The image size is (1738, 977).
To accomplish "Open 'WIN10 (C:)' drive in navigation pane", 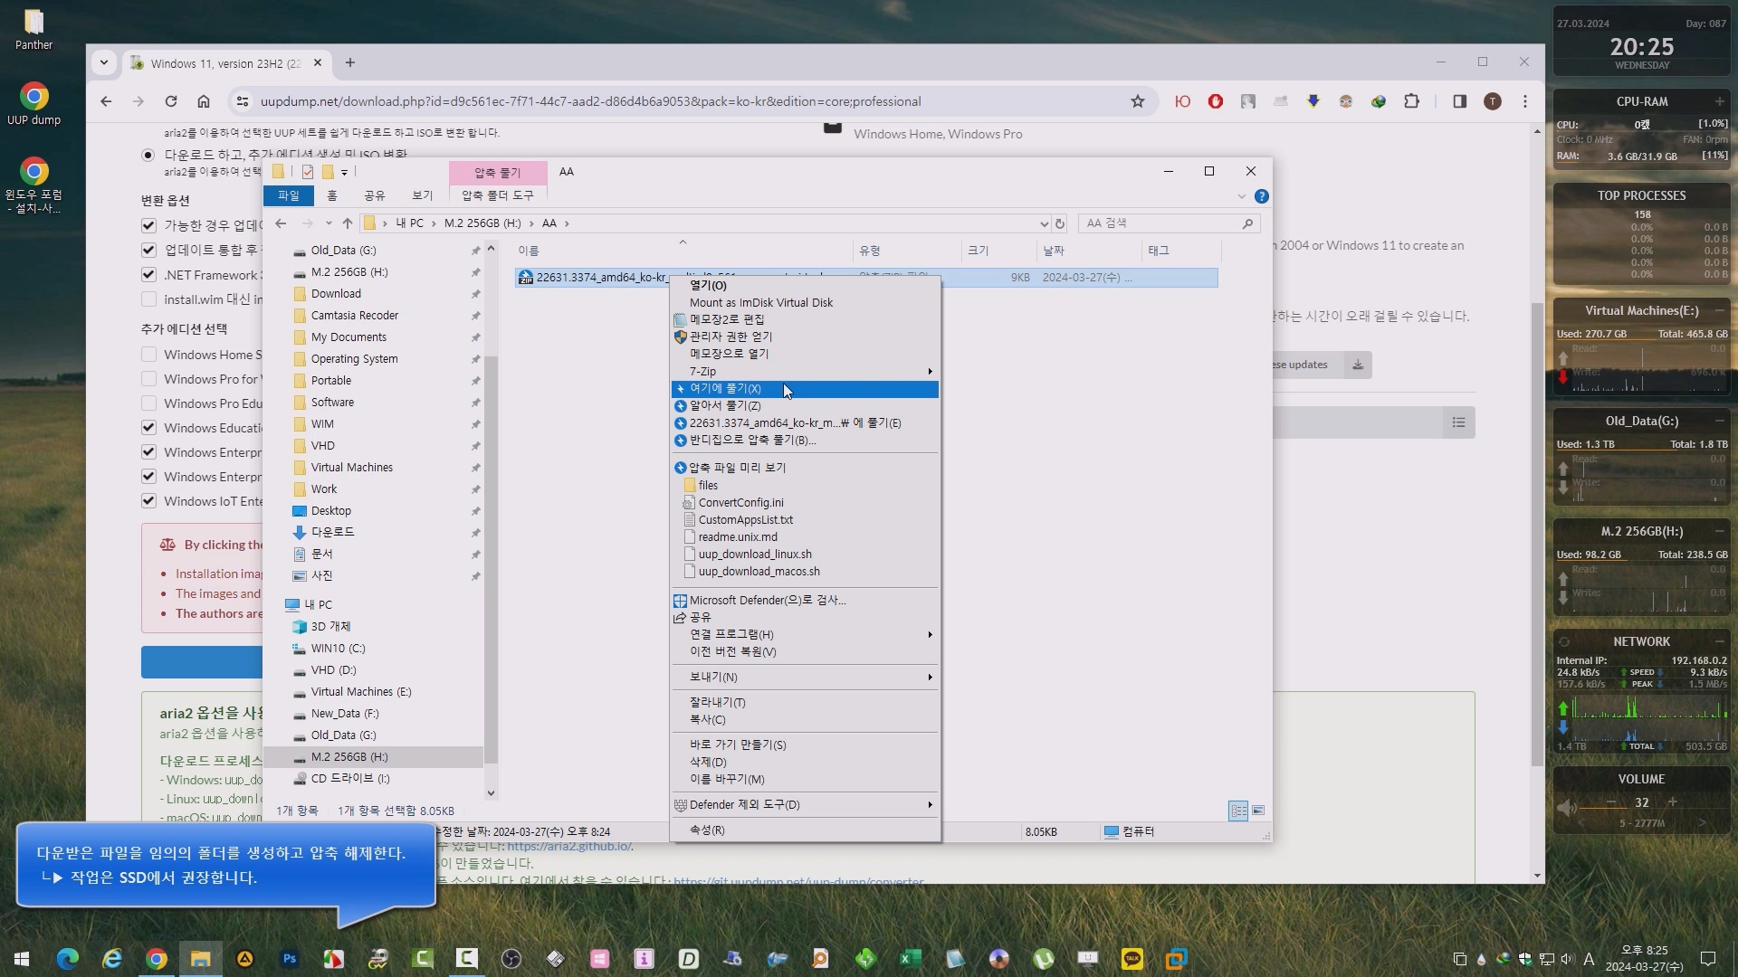I will [338, 649].
